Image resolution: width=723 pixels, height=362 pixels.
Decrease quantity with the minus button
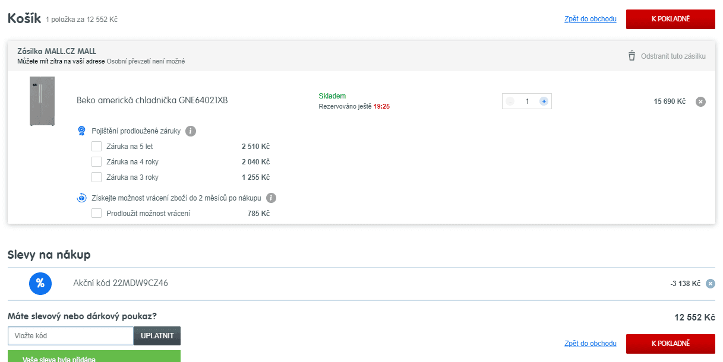pos(510,101)
